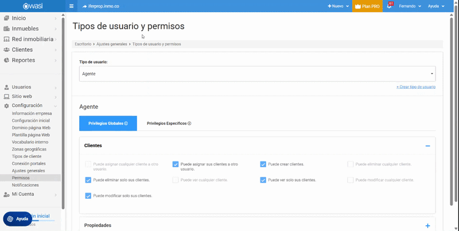Image resolution: width=459 pixels, height=231 pixels.
Task: Check 'Puede ver cualquier cliente' box
Action: (176, 180)
